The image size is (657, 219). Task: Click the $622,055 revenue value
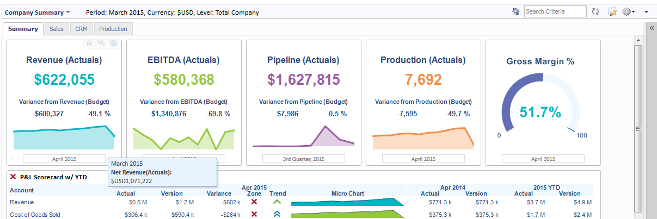[64, 80]
